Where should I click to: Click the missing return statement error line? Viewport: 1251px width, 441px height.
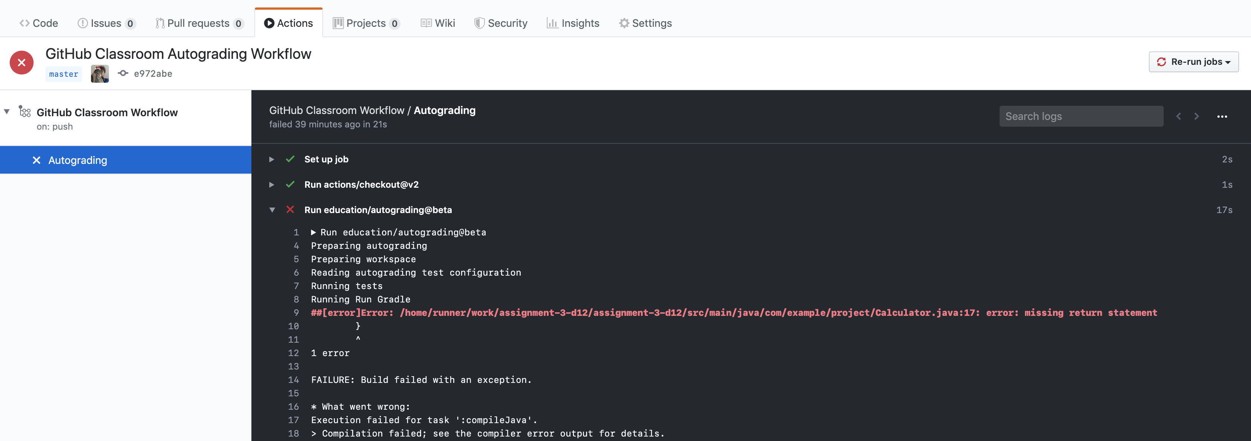click(734, 313)
